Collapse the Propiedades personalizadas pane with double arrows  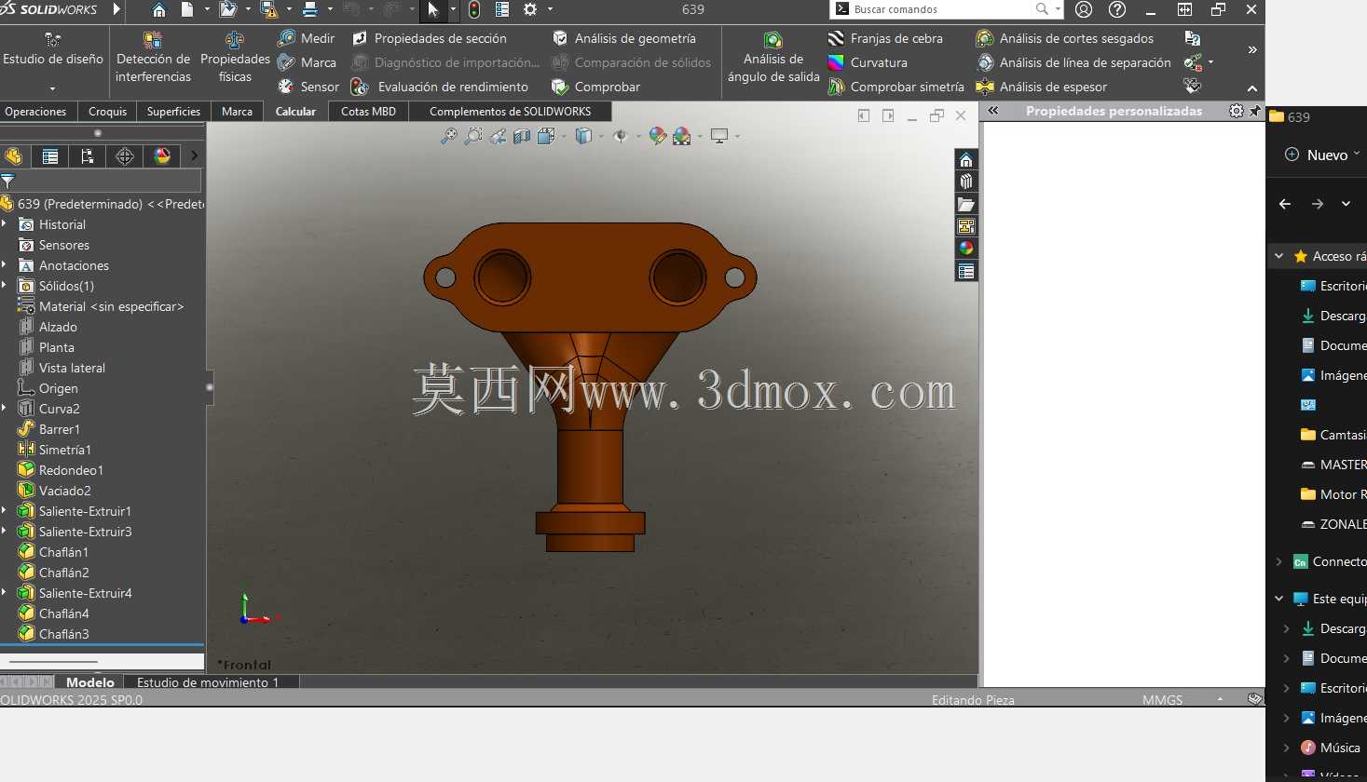pyautogui.click(x=993, y=111)
